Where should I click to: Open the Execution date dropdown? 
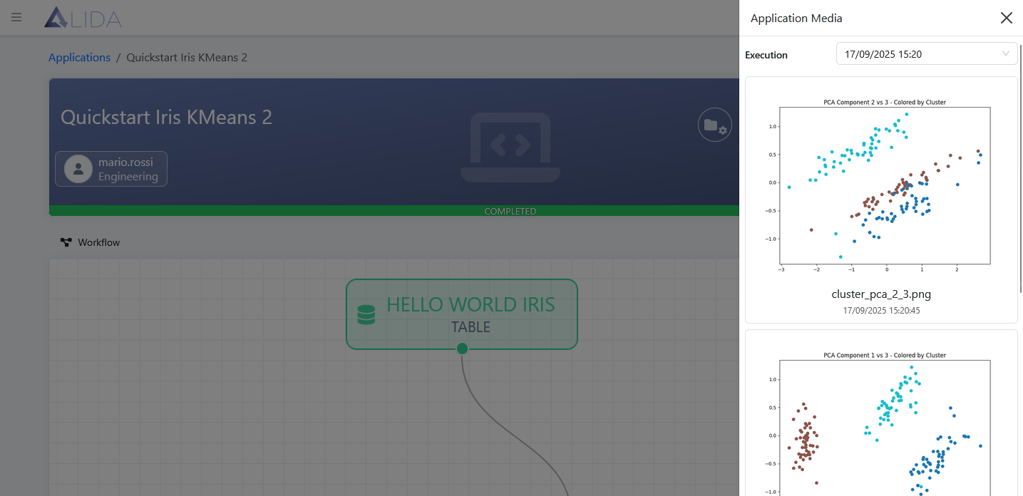point(927,54)
